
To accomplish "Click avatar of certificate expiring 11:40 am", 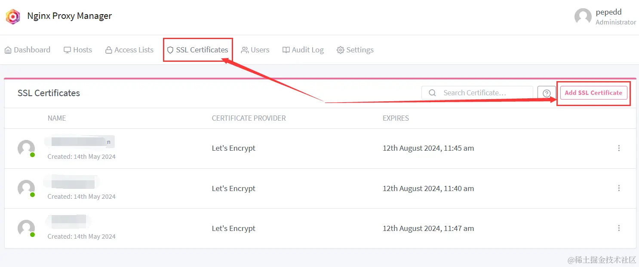I will click(x=26, y=188).
